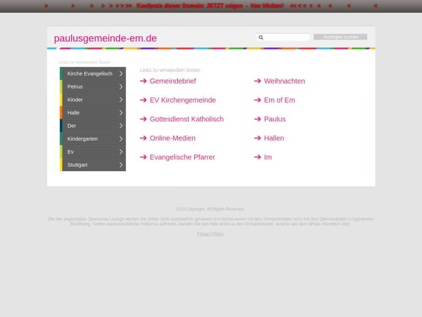Click the arrow icon beside Weihnachten
The image size is (422, 317).
pos(257,81)
